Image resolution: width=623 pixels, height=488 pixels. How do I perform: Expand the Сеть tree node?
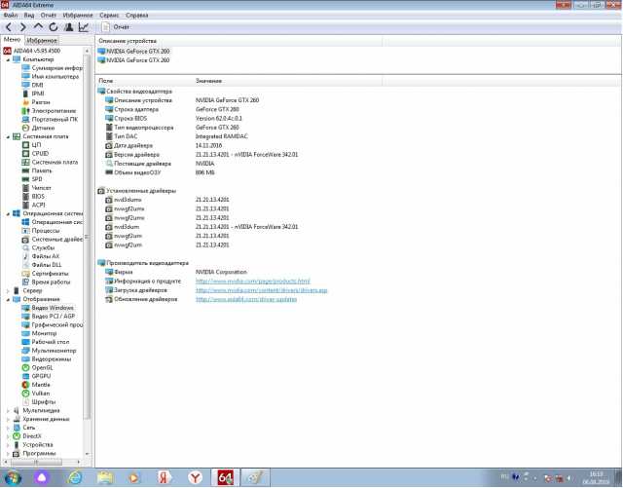[x=8, y=428]
